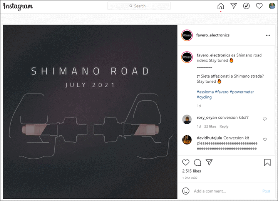Click the comment speech bubble icon

point(197,163)
